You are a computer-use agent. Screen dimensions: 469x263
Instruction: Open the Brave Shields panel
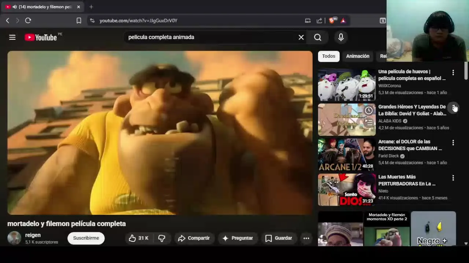332,21
